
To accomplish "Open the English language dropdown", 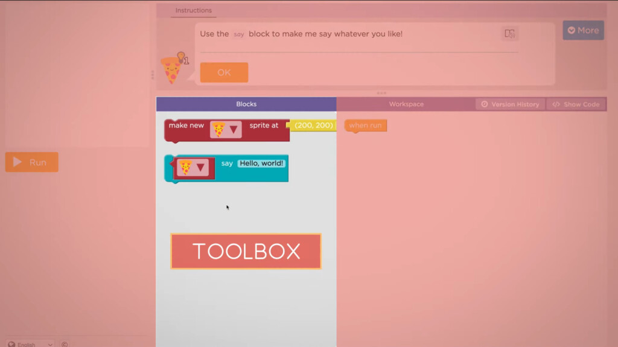I will click(x=30, y=344).
